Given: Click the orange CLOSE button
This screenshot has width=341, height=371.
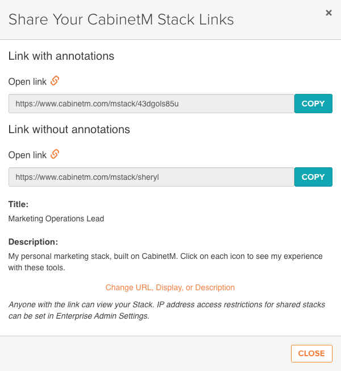Looking at the screenshot, I should click(311, 353).
